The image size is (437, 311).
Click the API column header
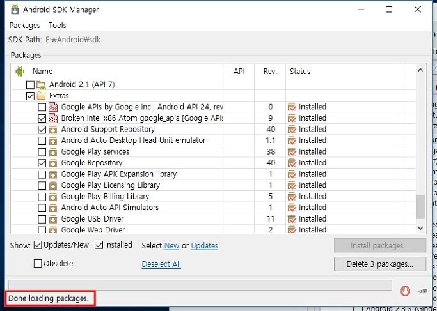tap(239, 72)
